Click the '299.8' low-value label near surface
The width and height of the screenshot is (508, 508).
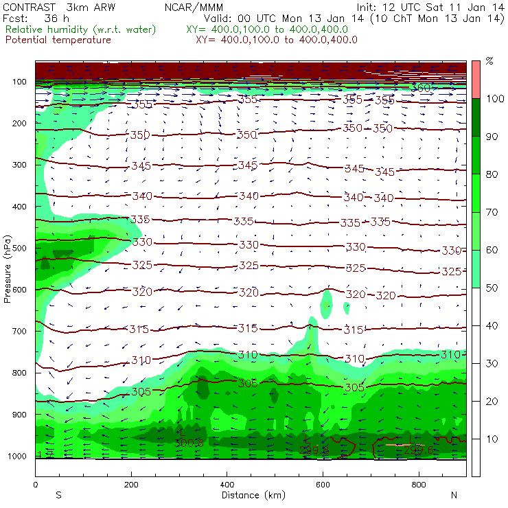314,450
